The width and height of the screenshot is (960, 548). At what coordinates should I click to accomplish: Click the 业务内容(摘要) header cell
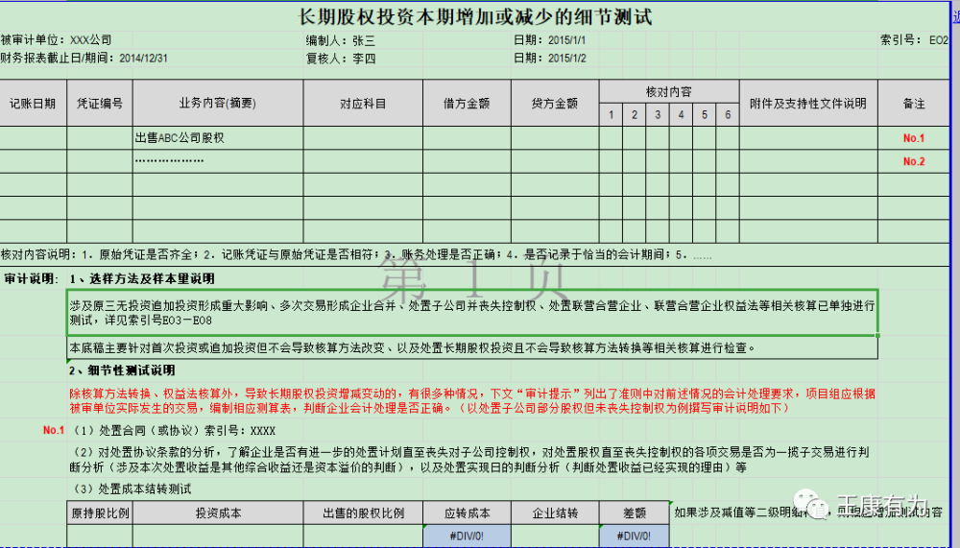pyautogui.click(x=218, y=103)
